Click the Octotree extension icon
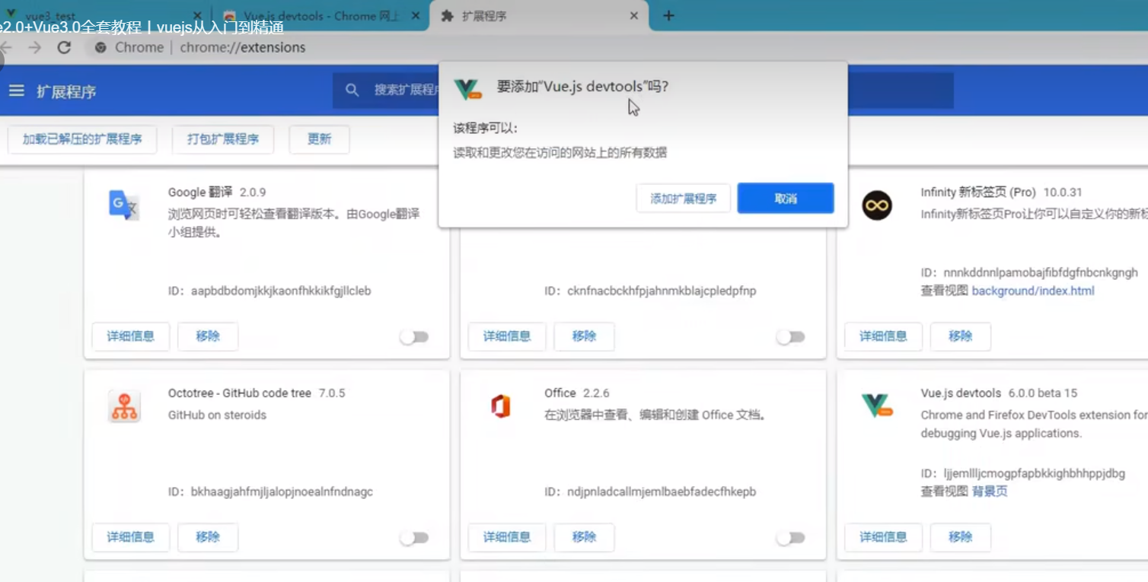Image resolution: width=1148 pixels, height=582 pixels. [x=124, y=406]
